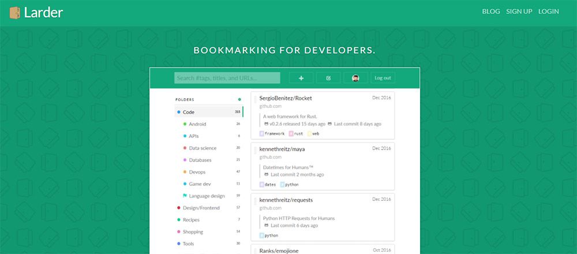Select the Code folder
This screenshot has width=577, height=254.
[x=208, y=112]
